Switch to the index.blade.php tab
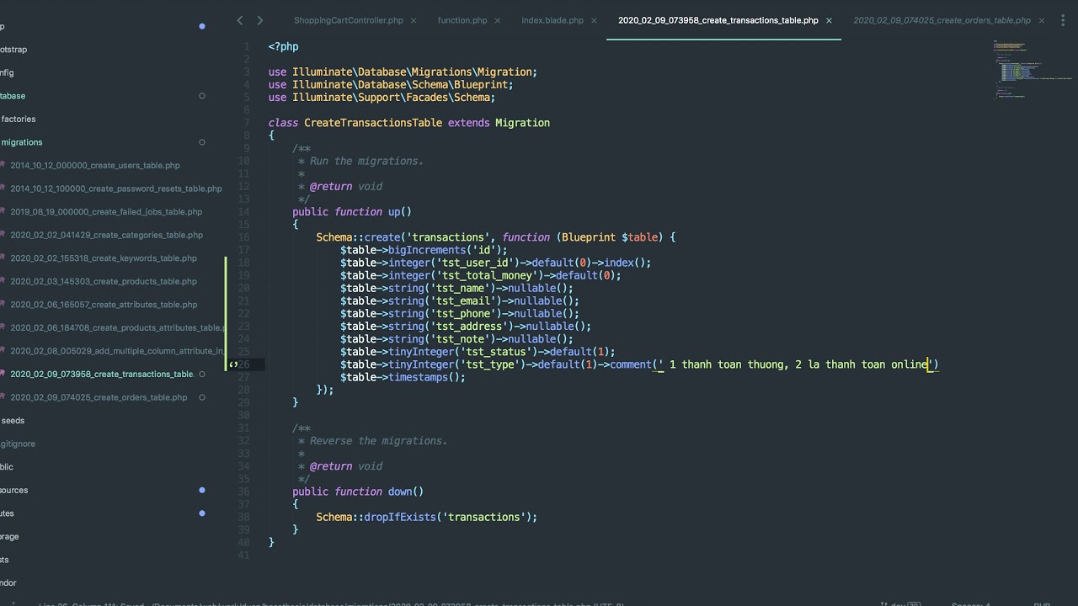This screenshot has height=606, width=1078. point(552,20)
